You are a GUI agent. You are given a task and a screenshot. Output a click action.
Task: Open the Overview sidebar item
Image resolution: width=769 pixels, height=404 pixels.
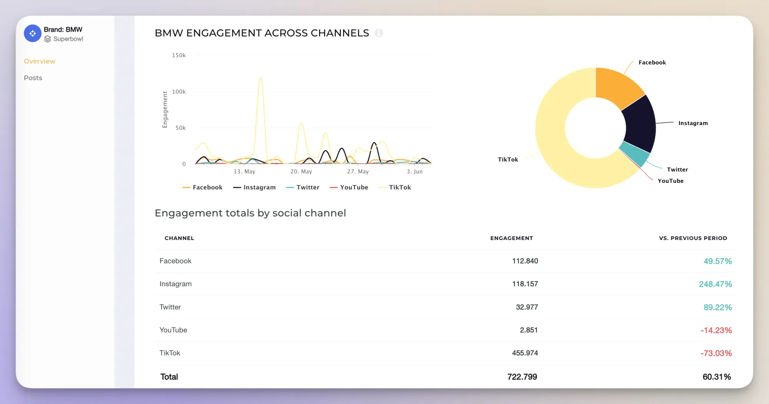(40, 61)
